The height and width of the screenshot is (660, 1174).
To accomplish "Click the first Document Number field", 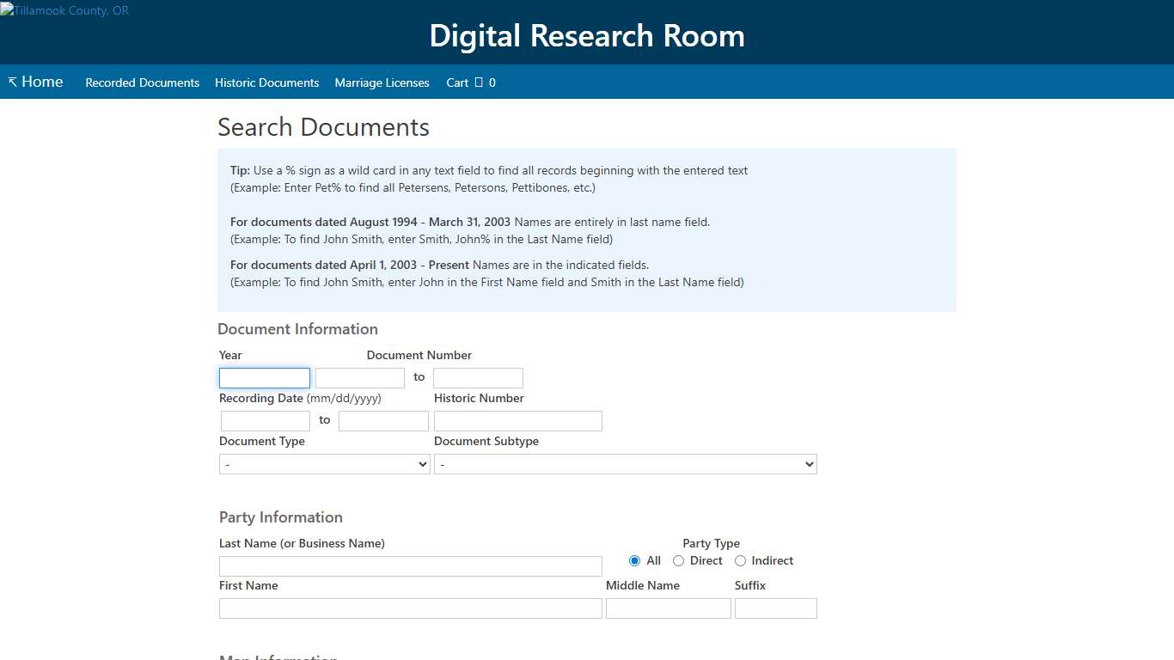I will pos(359,377).
